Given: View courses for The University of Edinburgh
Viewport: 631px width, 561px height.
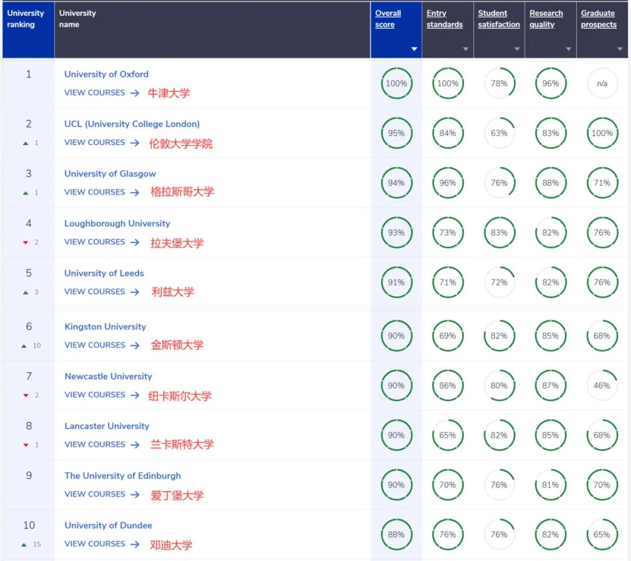Looking at the screenshot, I should click(x=102, y=494).
